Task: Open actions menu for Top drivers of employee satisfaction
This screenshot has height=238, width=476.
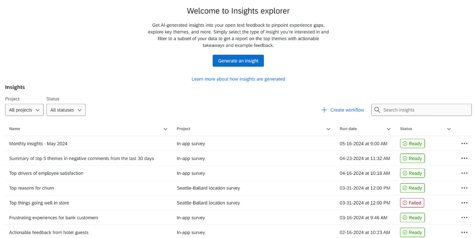Action: (464, 173)
